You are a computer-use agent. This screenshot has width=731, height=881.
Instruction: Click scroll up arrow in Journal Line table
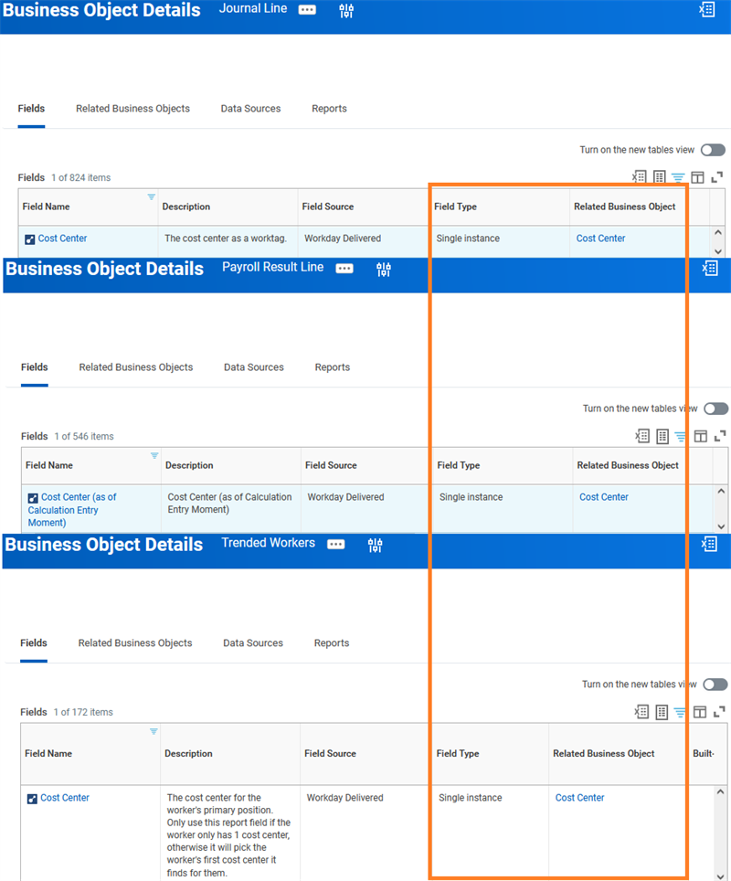coord(718,233)
